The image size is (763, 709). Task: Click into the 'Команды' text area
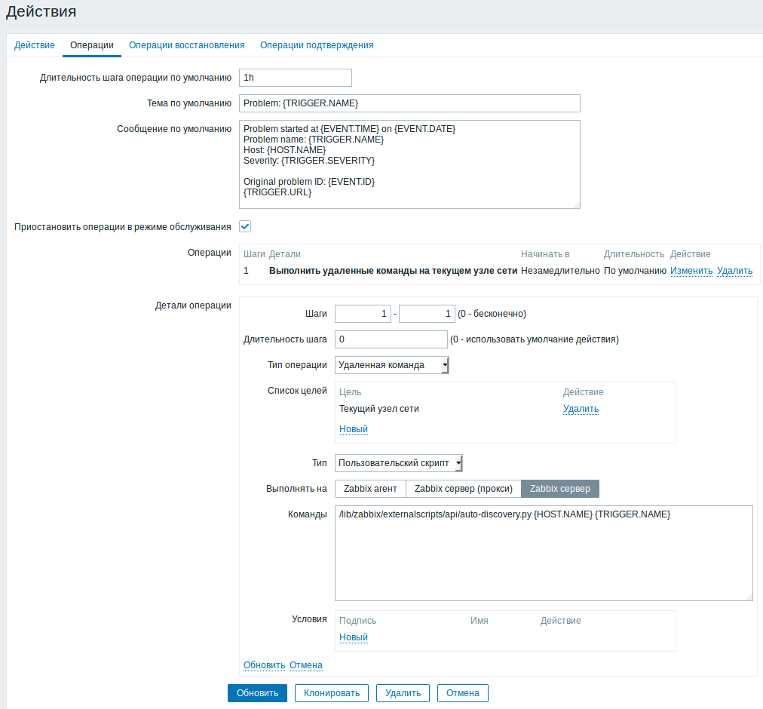[x=544, y=553]
